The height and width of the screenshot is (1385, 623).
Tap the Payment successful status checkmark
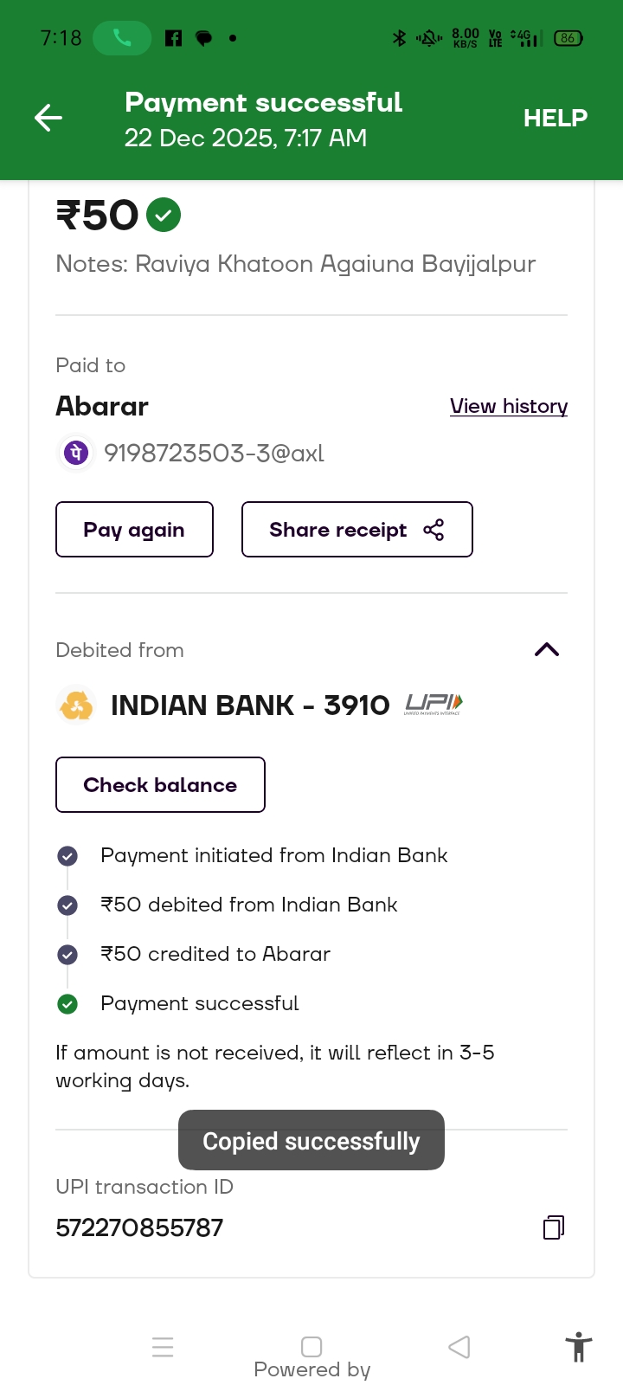[67, 1004]
